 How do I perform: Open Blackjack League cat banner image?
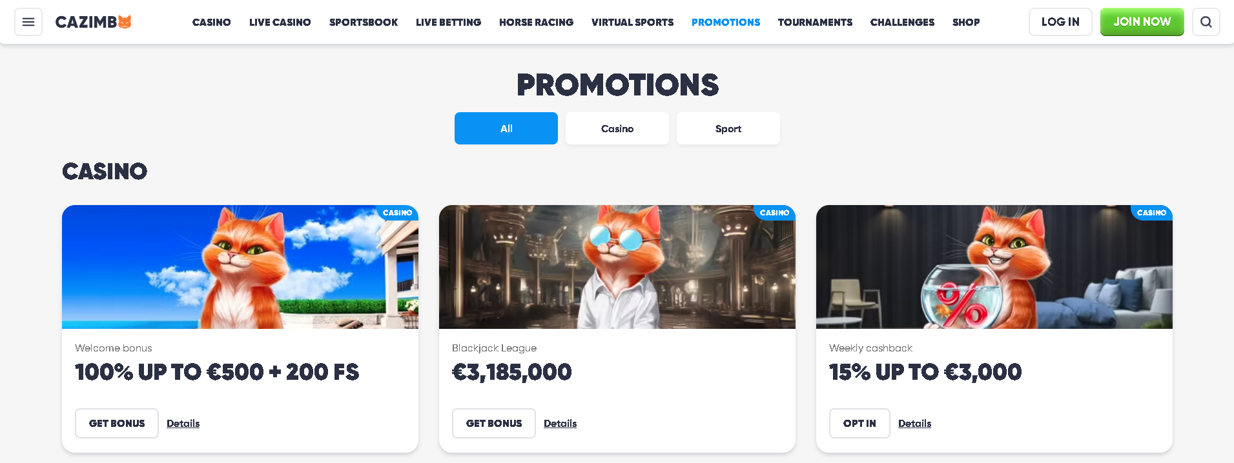[x=617, y=267]
